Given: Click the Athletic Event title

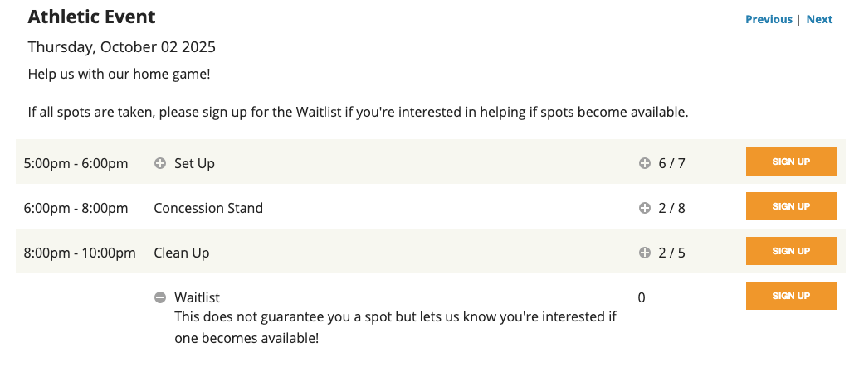Looking at the screenshot, I should click(91, 17).
